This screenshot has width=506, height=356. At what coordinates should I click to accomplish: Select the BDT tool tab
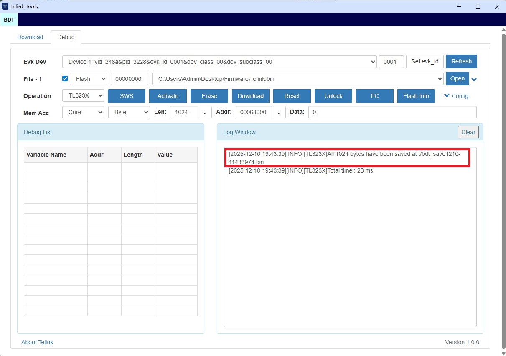[9, 20]
